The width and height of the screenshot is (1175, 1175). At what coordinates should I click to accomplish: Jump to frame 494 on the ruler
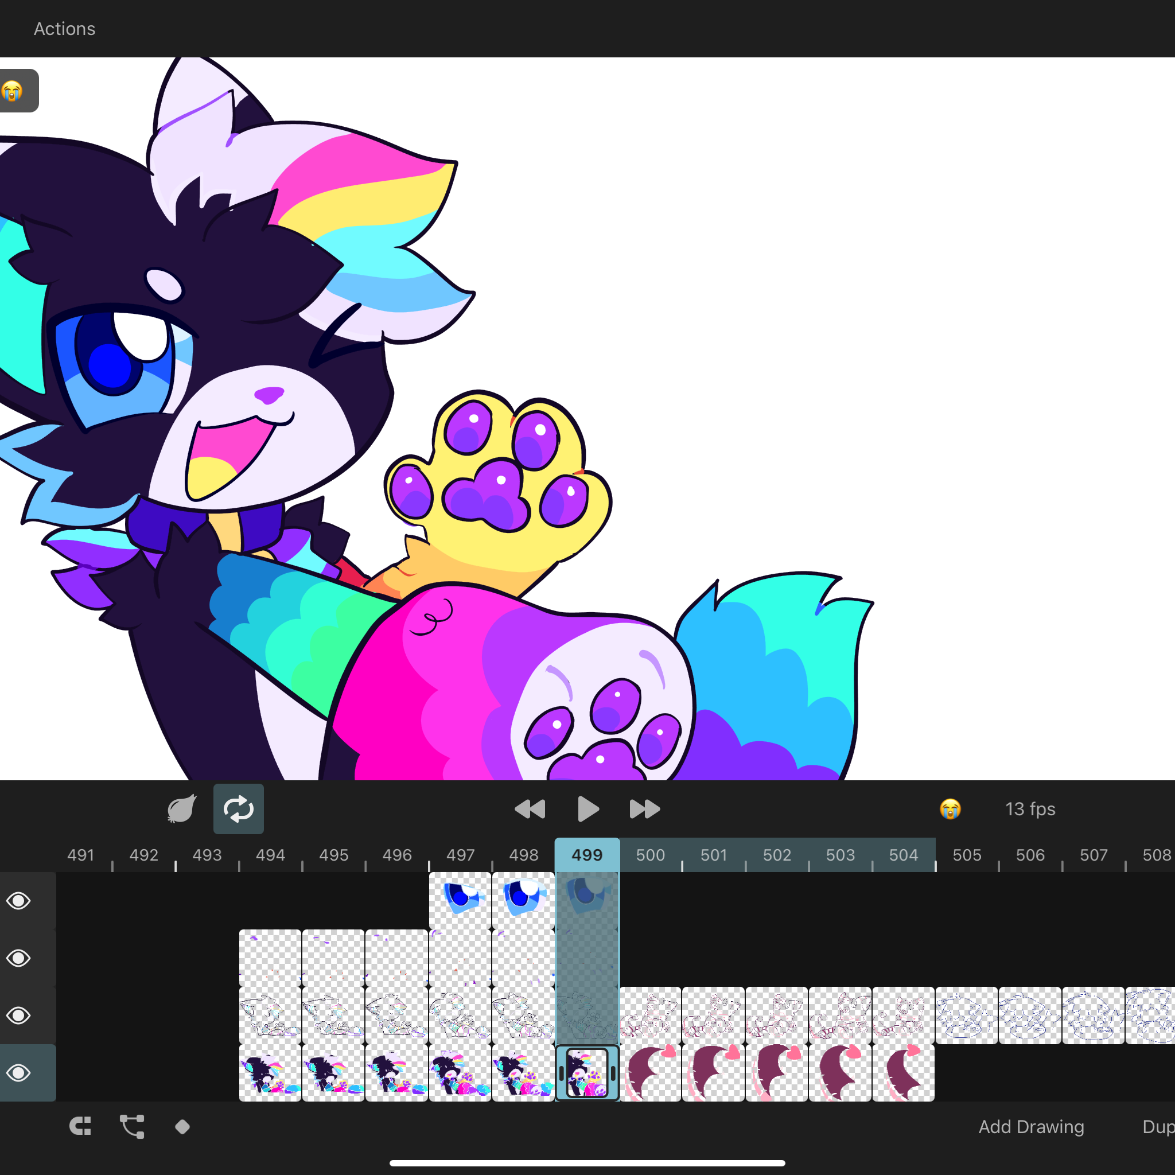point(270,854)
